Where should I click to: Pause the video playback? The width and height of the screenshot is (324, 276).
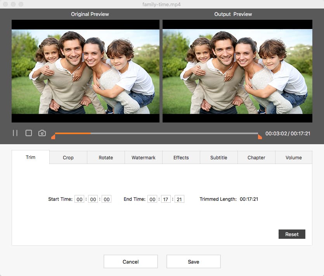tap(15, 133)
